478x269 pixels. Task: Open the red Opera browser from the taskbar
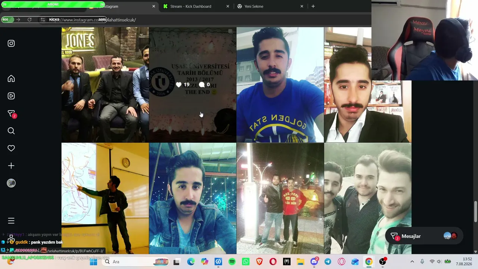273,262
